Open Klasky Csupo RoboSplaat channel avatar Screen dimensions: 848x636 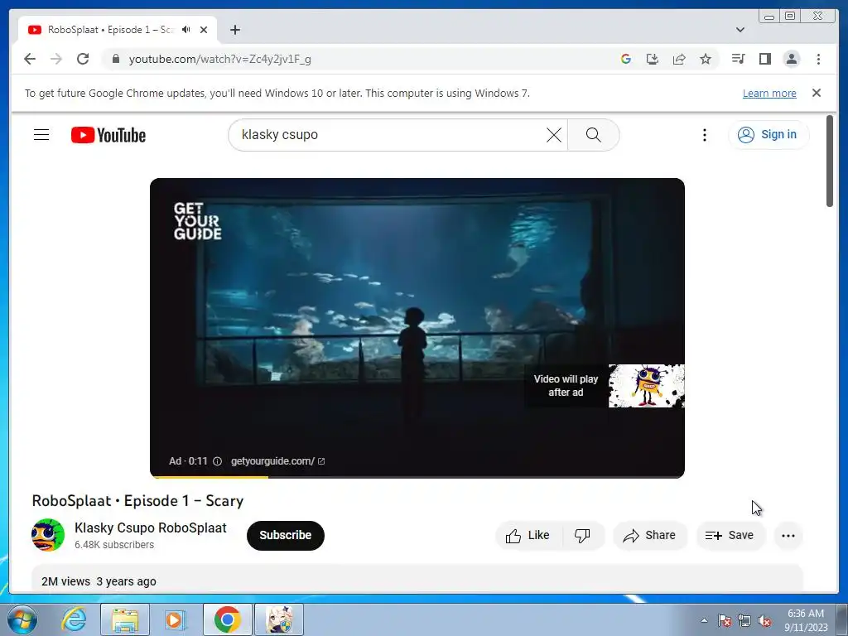pyautogui.click(x=47, y=535)
